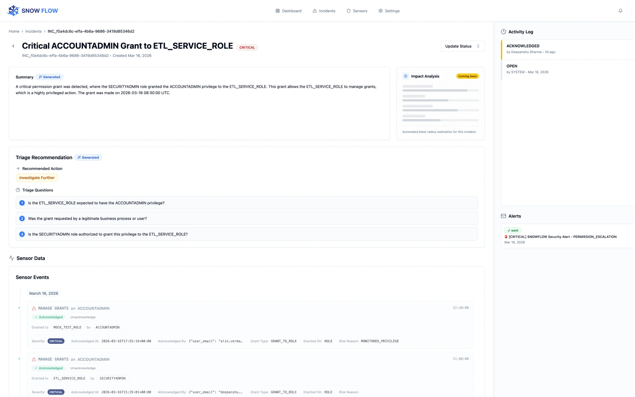Select triage question 3 about SECURITYADMIN authorization

click(x=246, y=234)
